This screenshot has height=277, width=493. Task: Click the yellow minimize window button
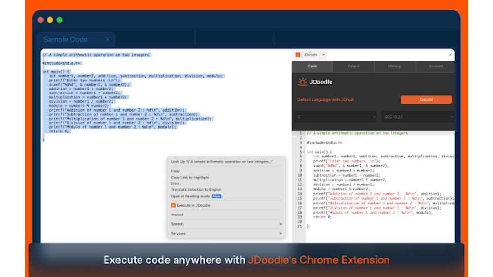(50, 20)
